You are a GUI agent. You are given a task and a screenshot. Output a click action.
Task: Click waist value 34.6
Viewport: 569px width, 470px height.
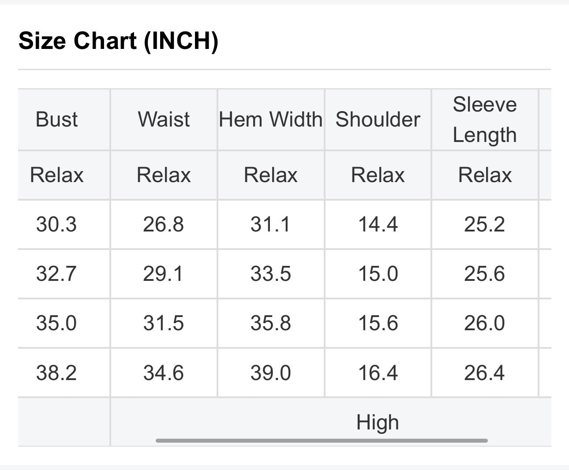(163, 373)
